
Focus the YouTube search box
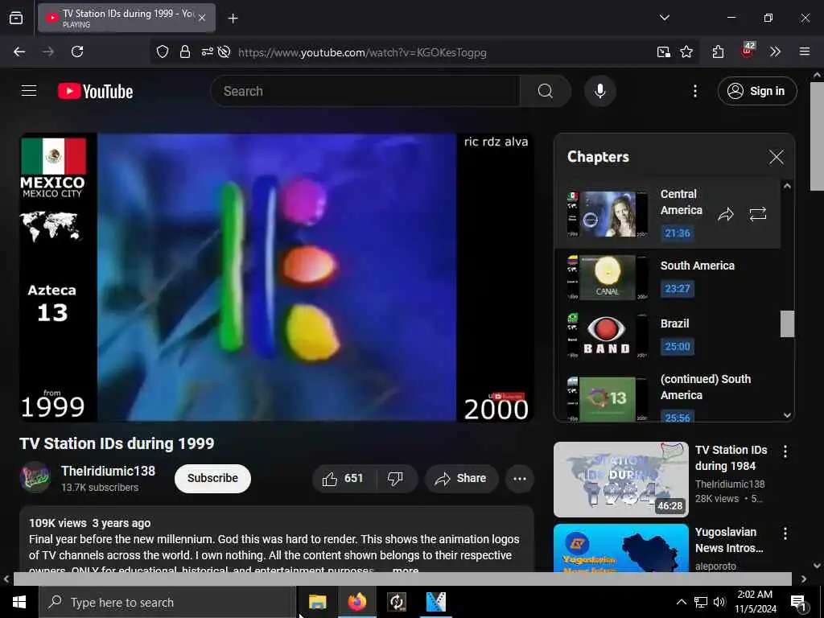pos(365,91)
